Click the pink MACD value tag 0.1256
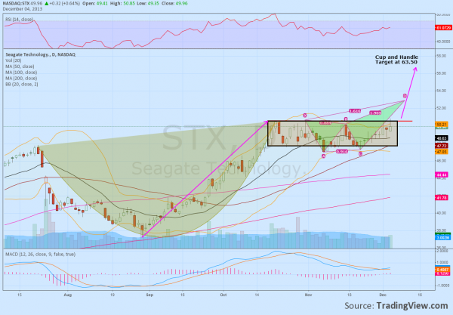453x315 pixels. (x=442, y=273)
